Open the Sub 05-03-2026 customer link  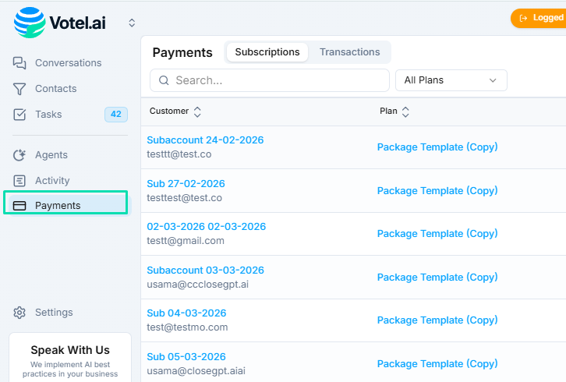[x=186, y=357]
